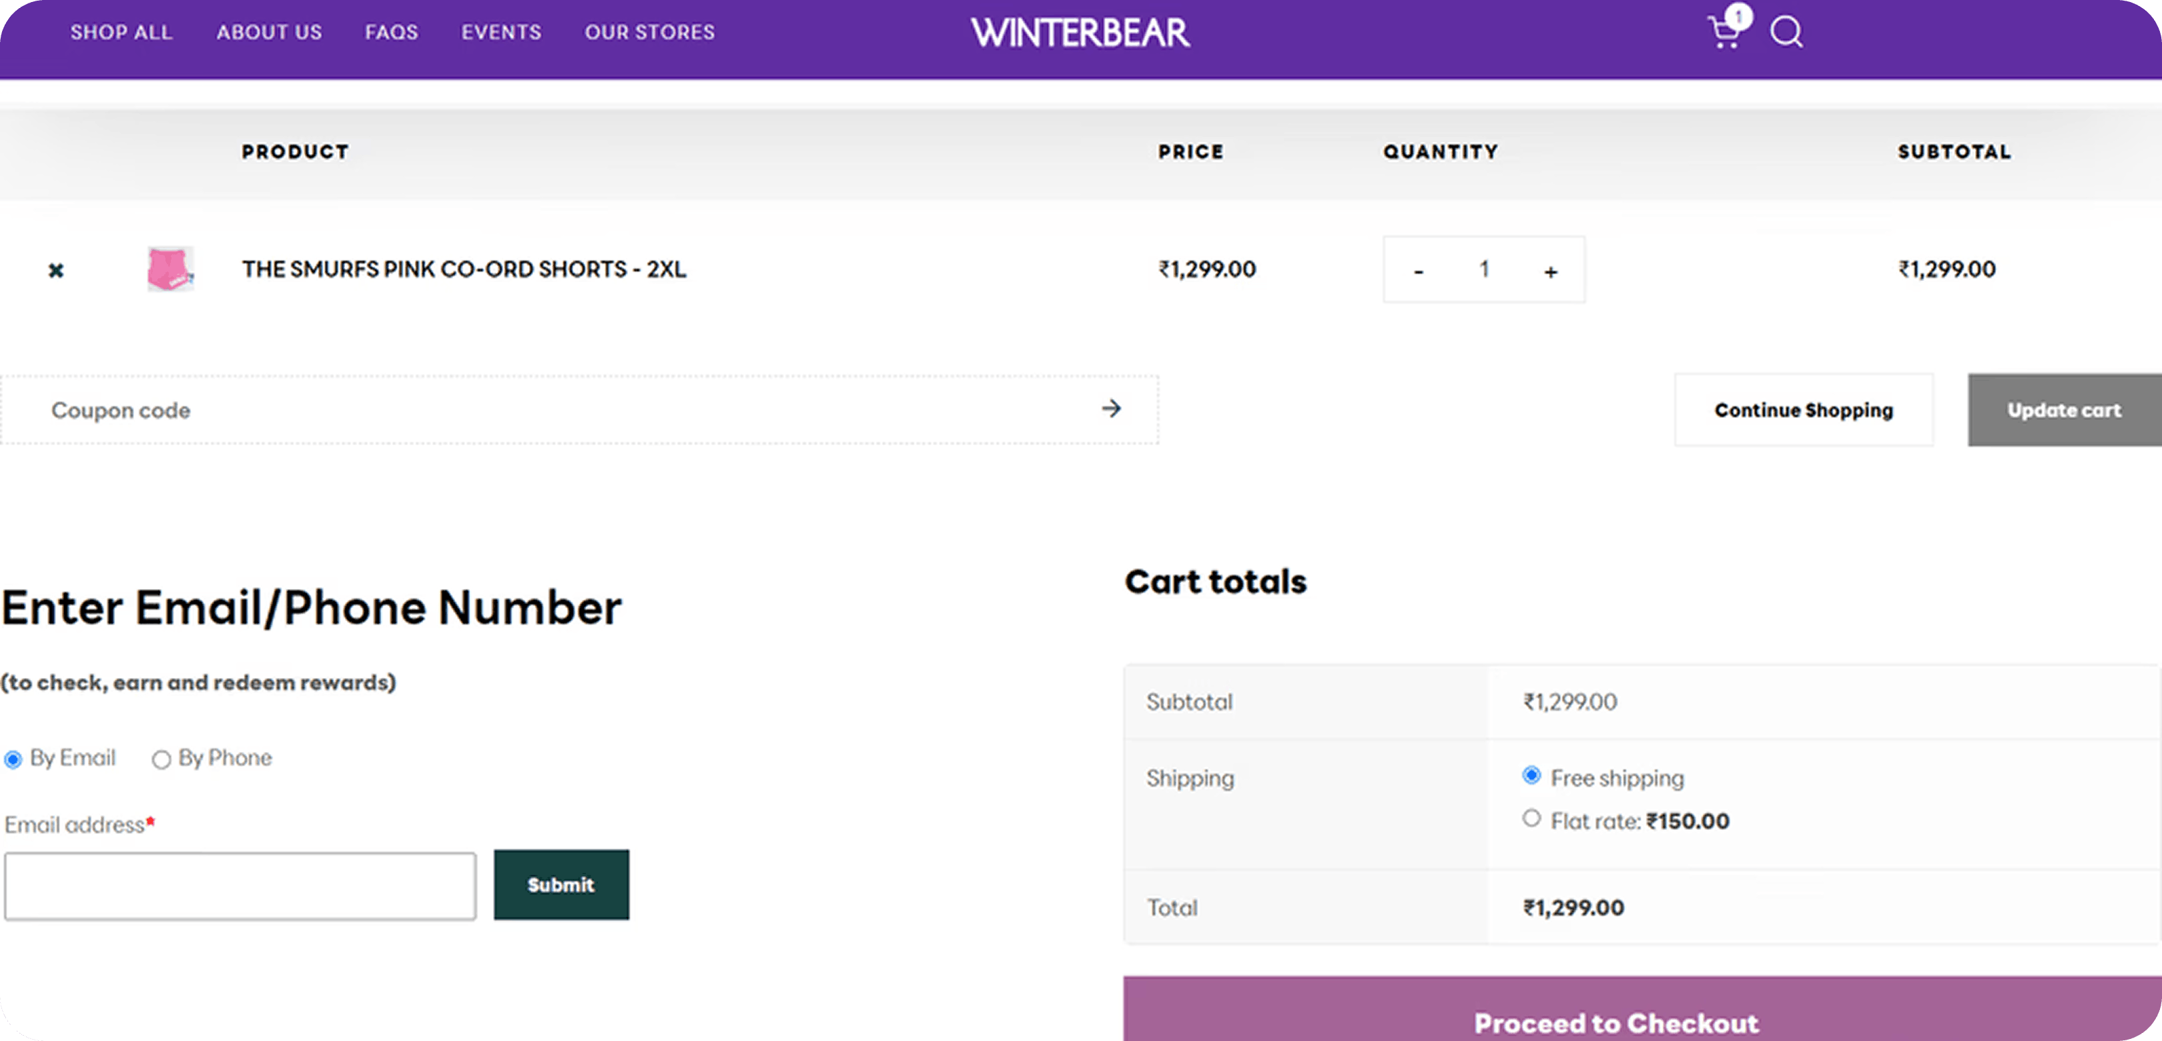Open the shopping cart icon

coord(1724,32)
